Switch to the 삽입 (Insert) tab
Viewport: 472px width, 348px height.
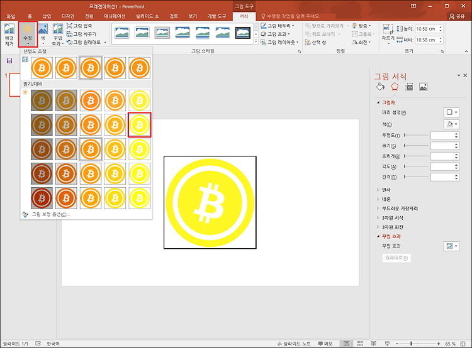(47, 16)
